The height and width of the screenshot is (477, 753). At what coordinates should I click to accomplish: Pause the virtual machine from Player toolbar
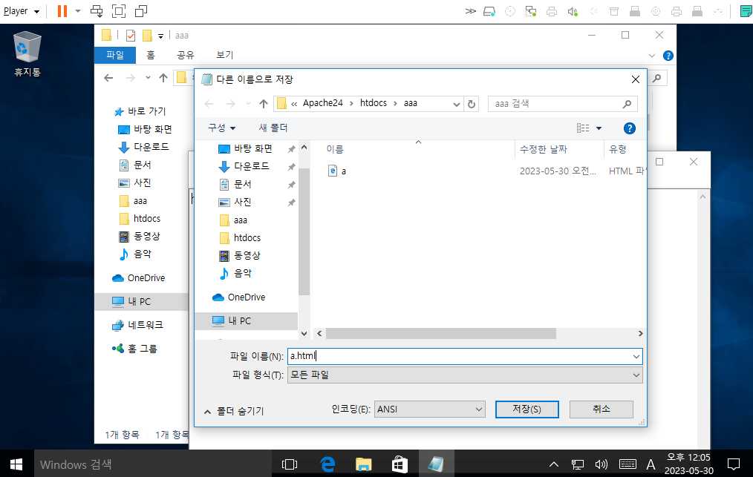pos(62,11)
